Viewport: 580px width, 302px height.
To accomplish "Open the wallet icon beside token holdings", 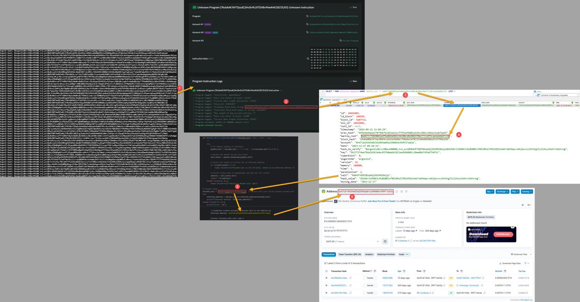I will pyautogui.click(x=385, y=242).
